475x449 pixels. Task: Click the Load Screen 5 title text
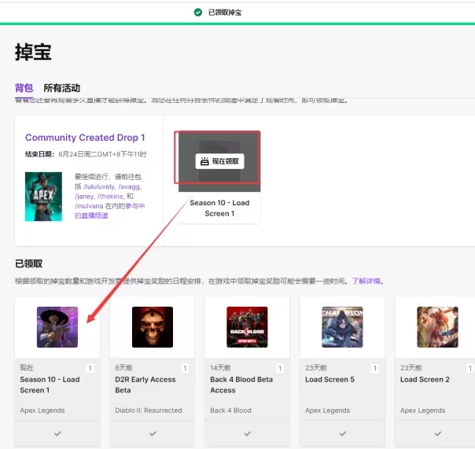tap(330, 379)
